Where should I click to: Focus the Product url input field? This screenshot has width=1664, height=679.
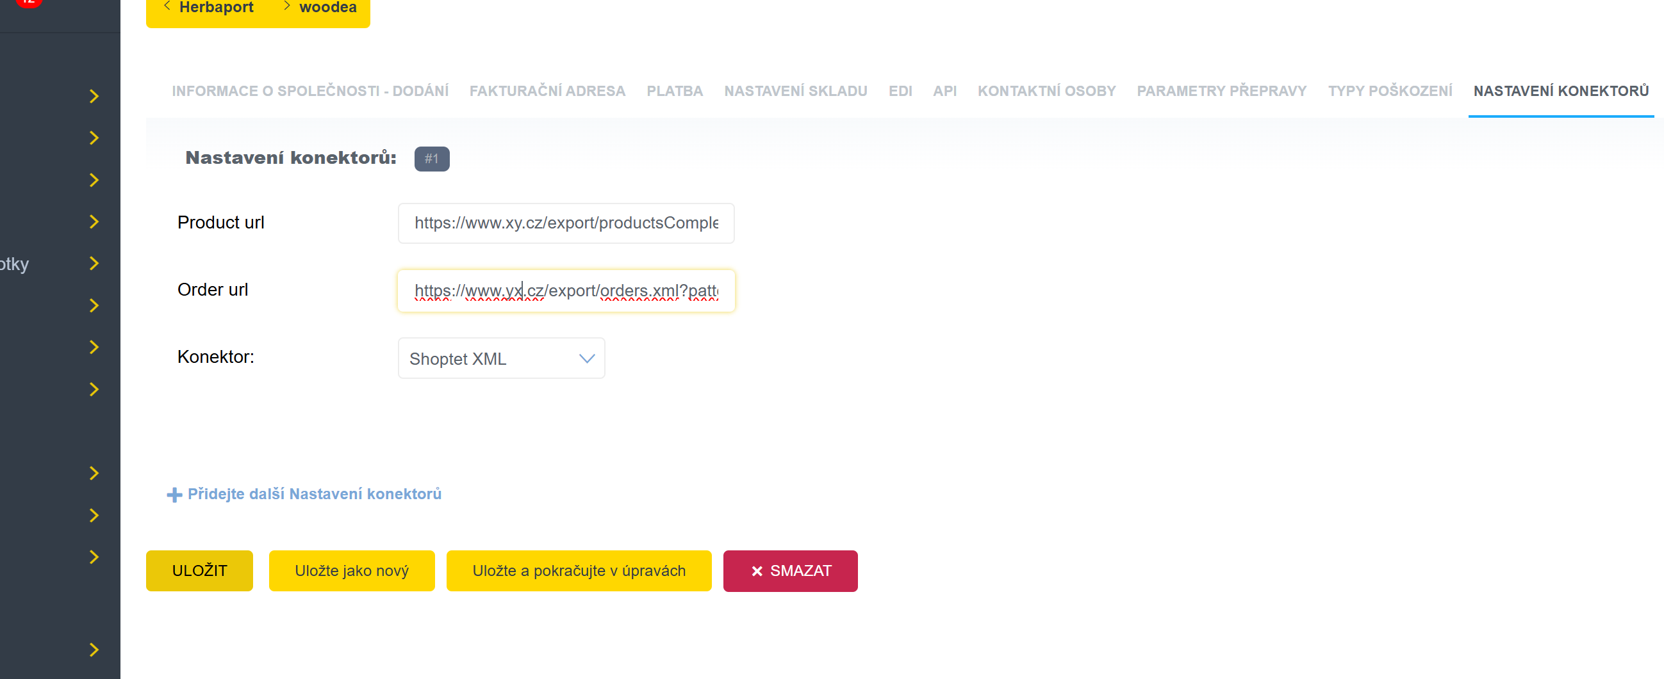565,223
